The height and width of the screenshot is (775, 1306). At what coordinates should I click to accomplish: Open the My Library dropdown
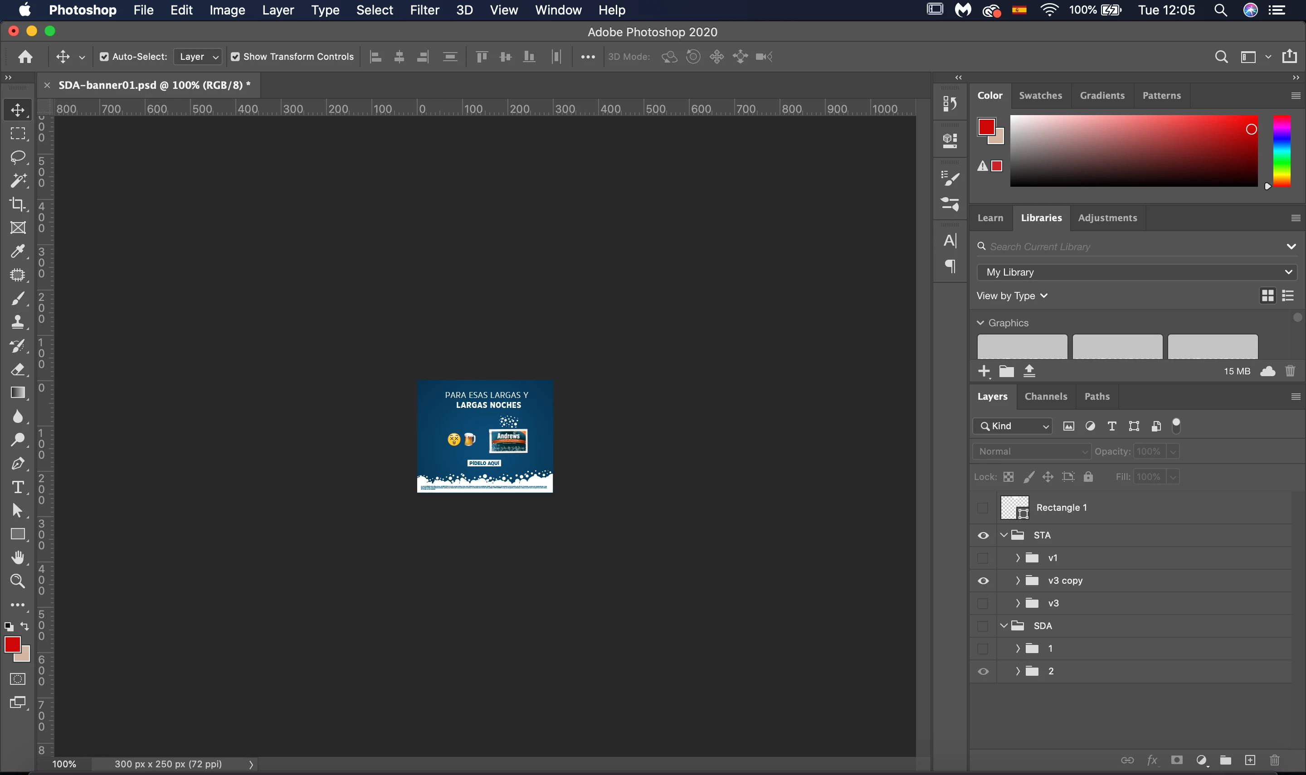1137,272
